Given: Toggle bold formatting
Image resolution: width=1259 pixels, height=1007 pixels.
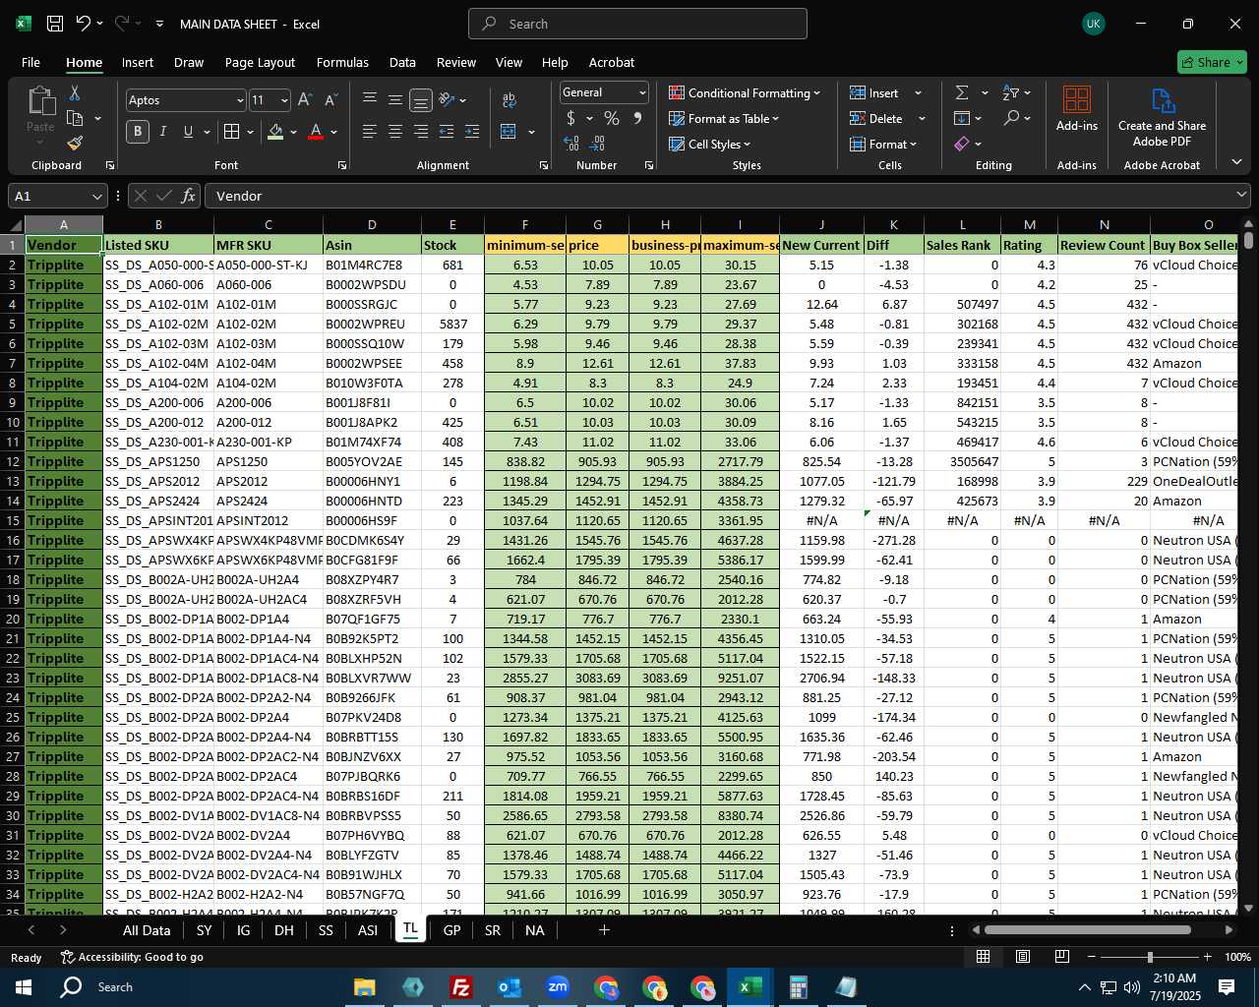Looking at the screenshot, I should 138,132.
